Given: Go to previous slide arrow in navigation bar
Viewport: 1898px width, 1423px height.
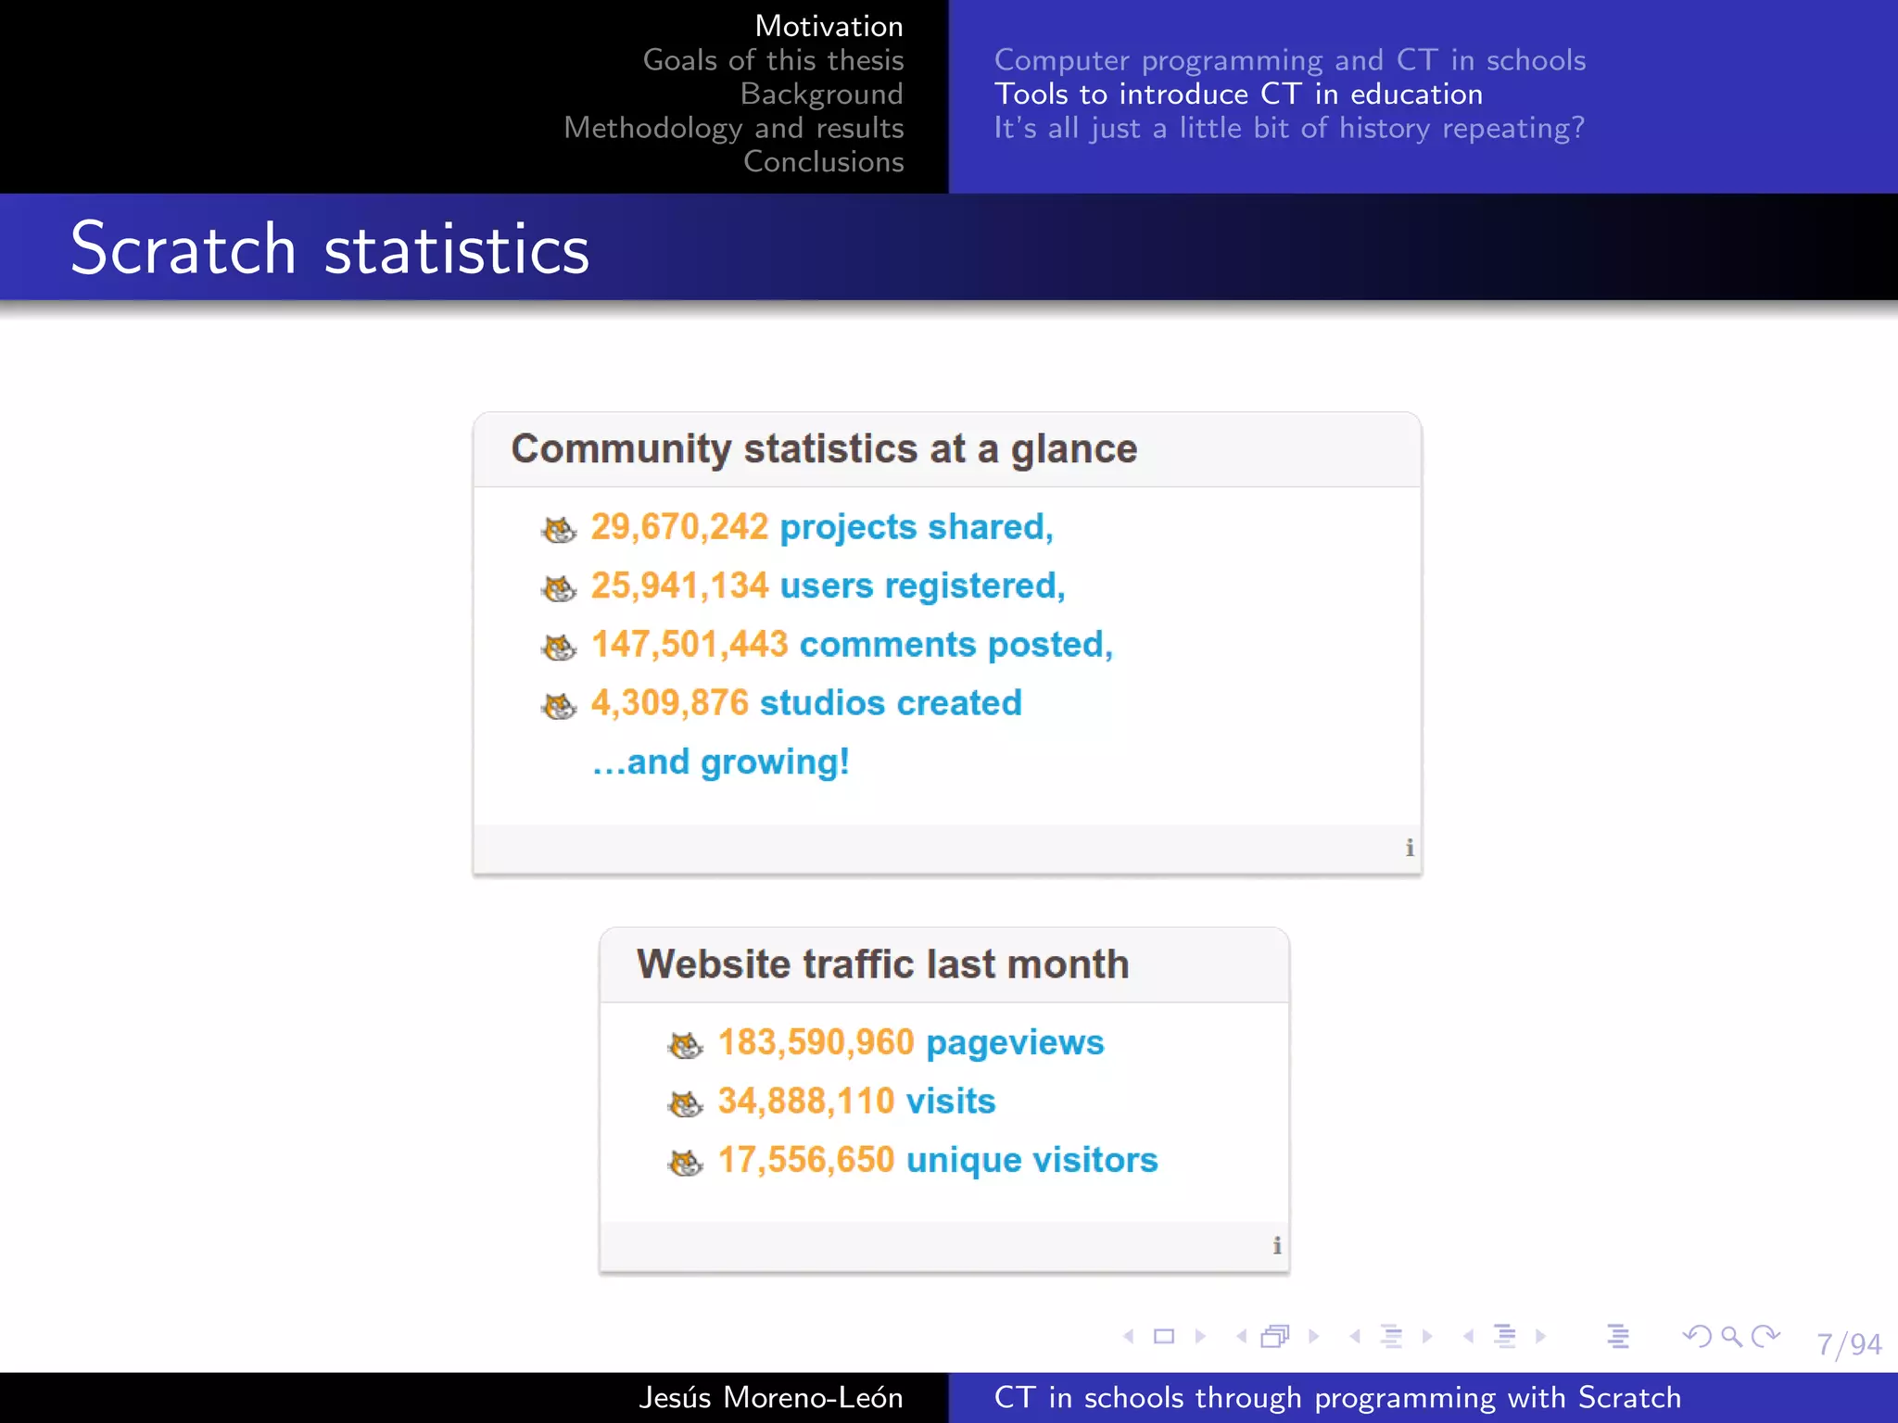Looking at the screenshot, I should pos(1128,1336).
